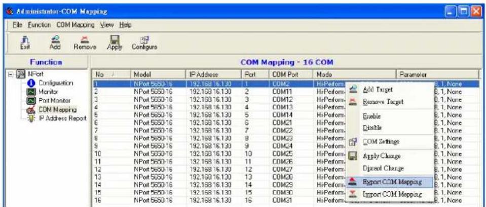Open the Help menu
The image size is (486, 207).
click(x=126, y=24)
